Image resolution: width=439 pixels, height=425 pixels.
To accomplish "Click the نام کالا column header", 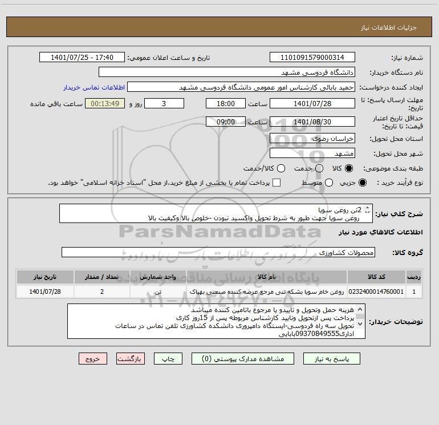I will click(x=267, y=277).
